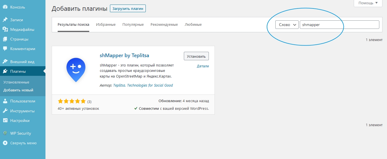The height and width of the screenshot is (159, 387).
Task: Expand the Помощь help panel
Action: 368,3
